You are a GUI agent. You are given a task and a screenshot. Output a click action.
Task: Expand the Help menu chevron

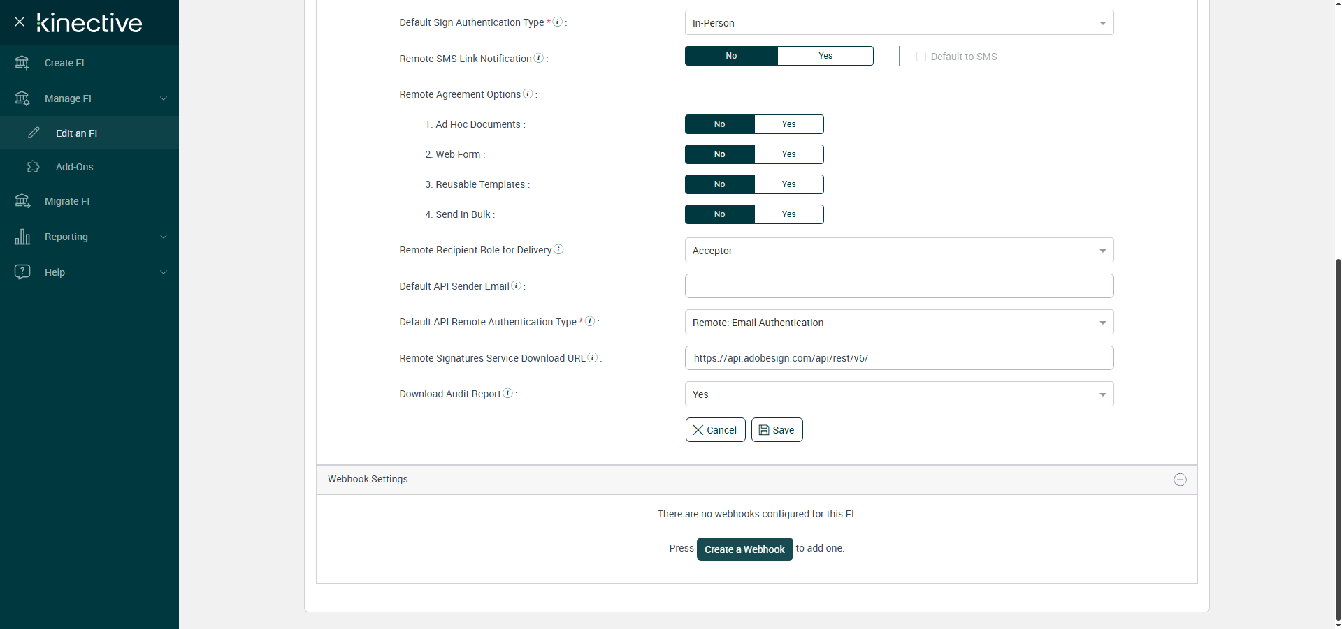click(164, 272)
